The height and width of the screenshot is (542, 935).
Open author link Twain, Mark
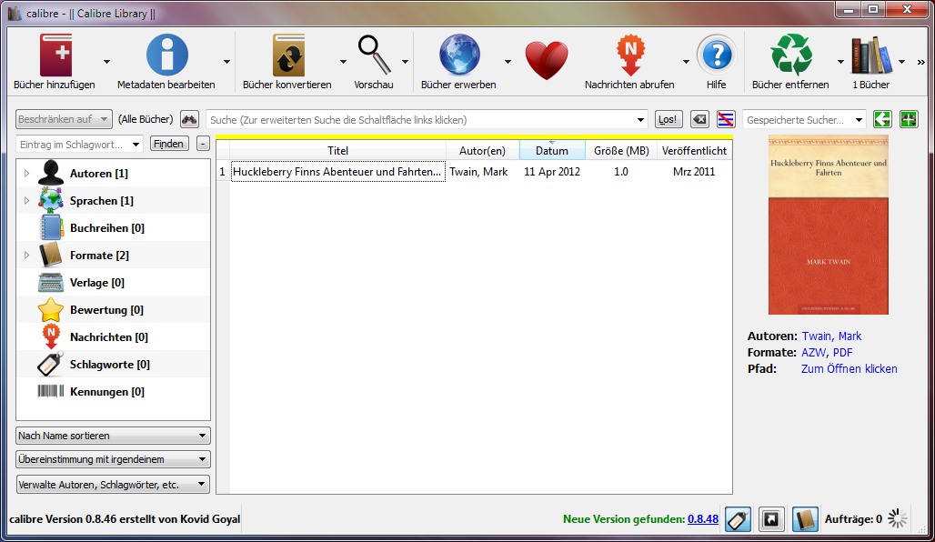coord(831,336)
